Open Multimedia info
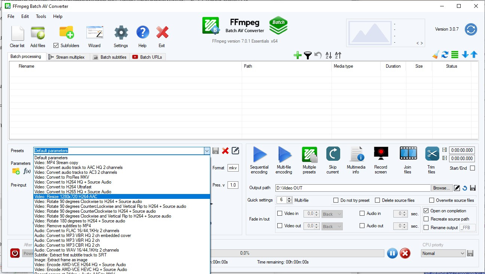Screen dimensions: 485x274 (x=356, y=154)
